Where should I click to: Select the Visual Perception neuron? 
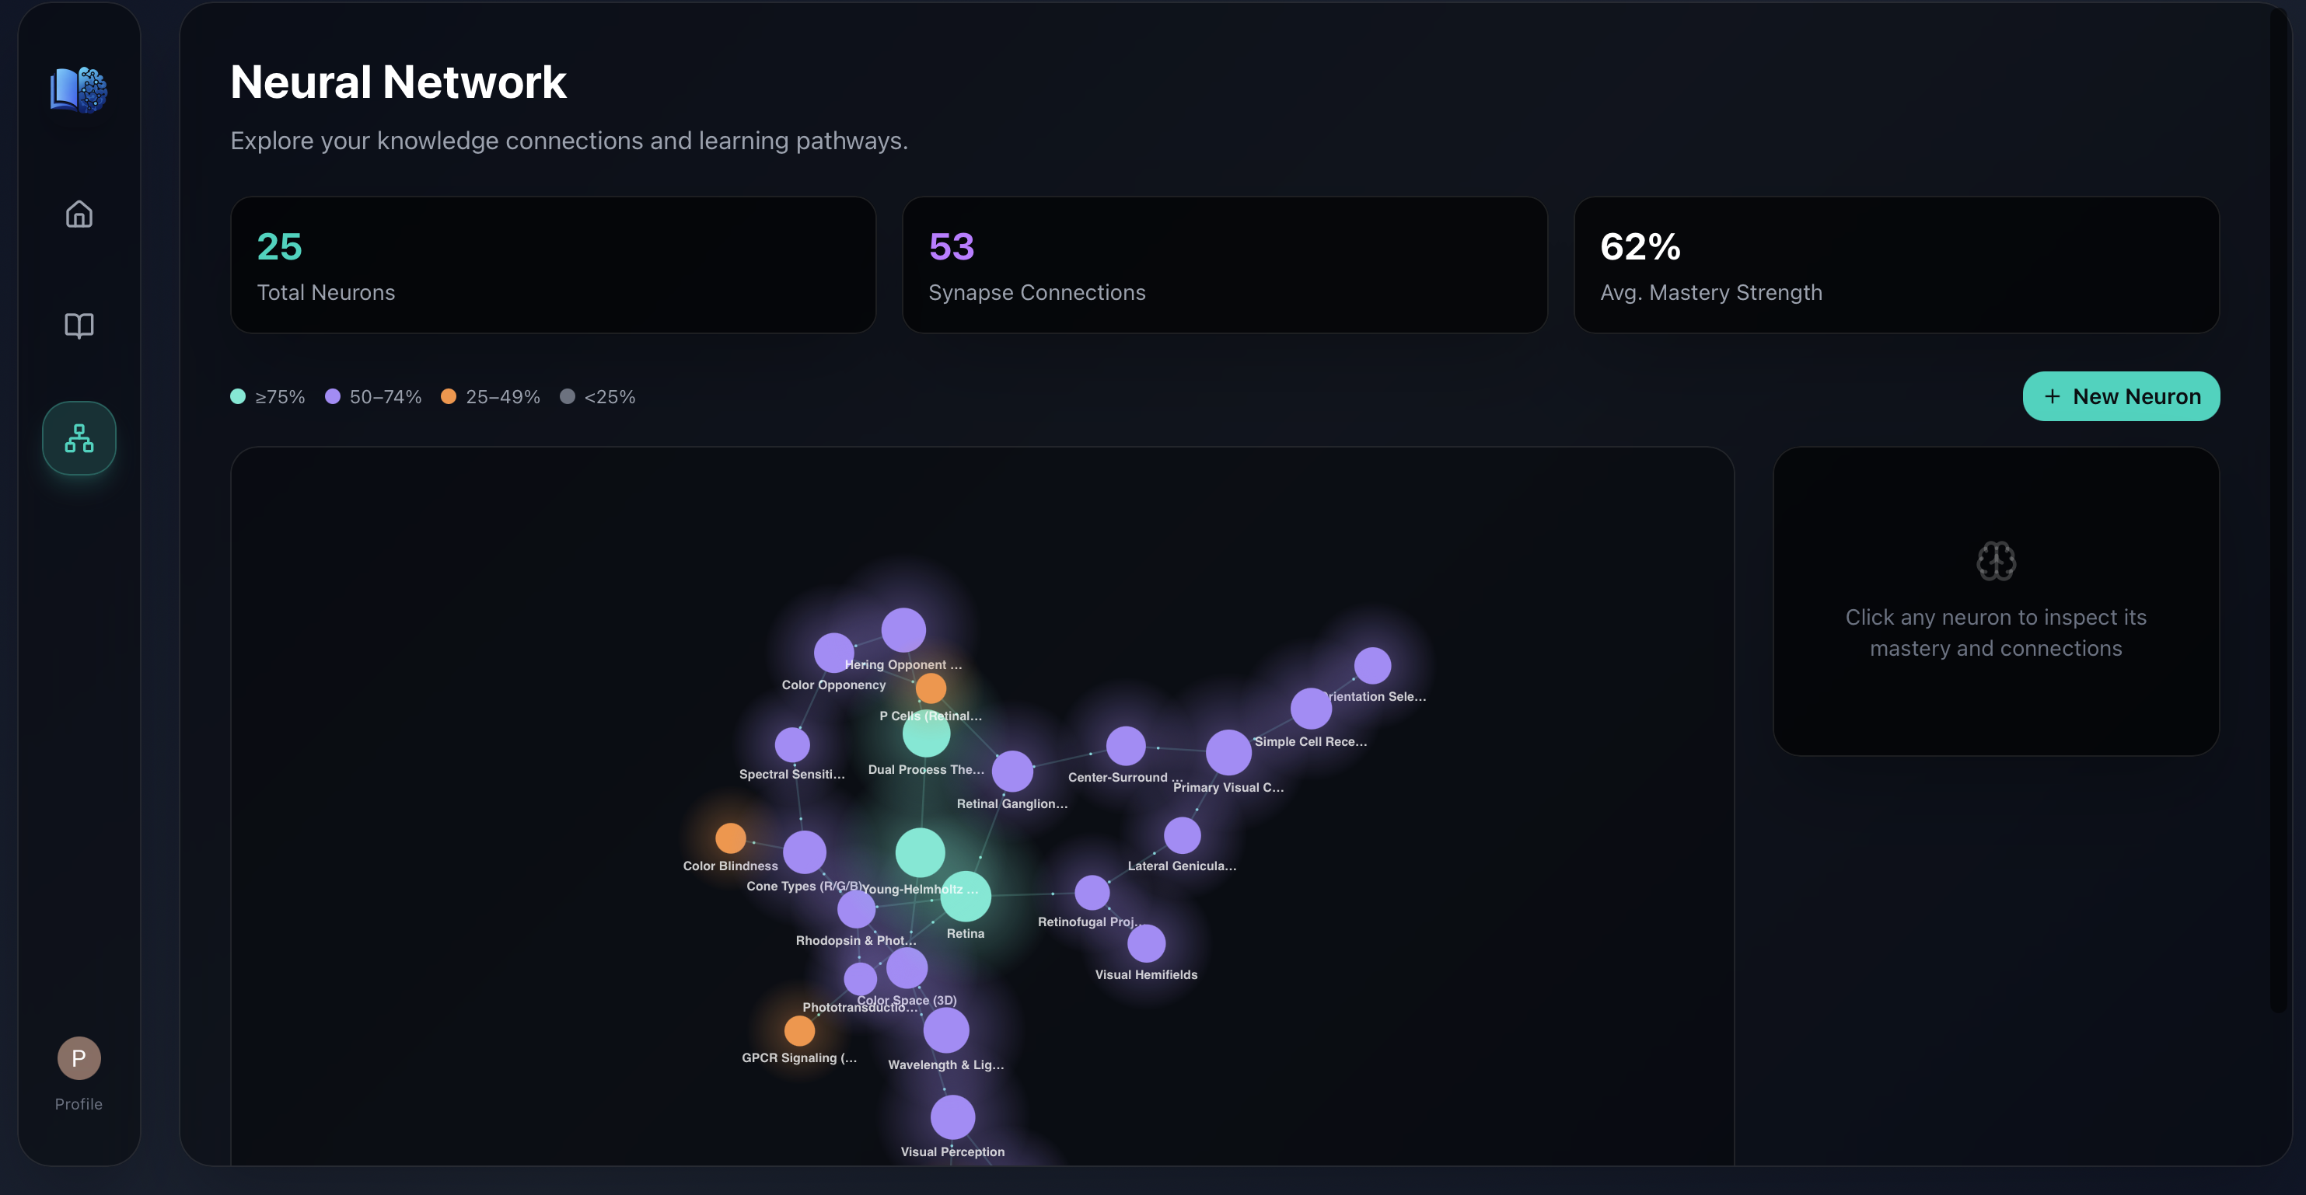(952, 1117)
